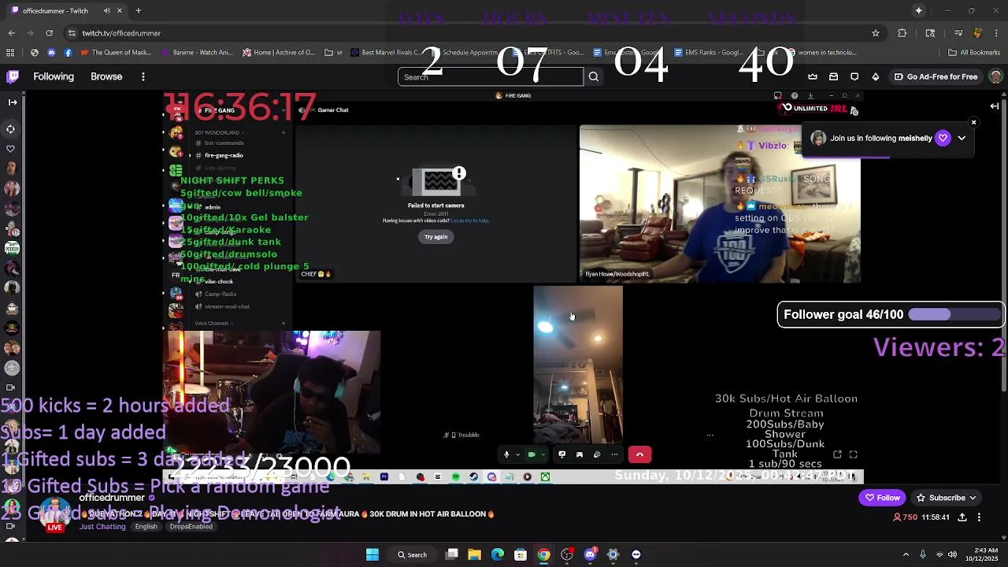
Task: Open the All Bookmarks folder
Action: click(974, 53)
